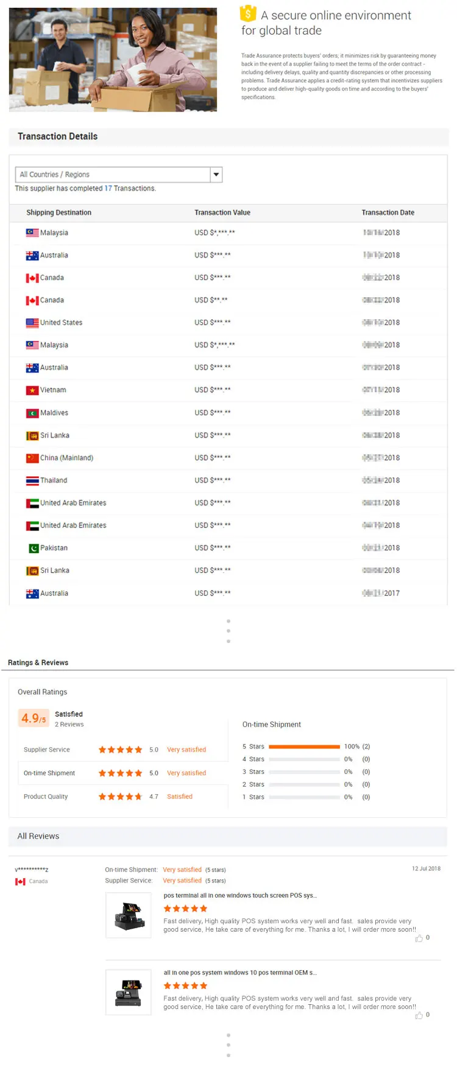Open the all in one pos system thumbnail
This screenshot has height=1073, width=457.
click(x=129, y=993)
